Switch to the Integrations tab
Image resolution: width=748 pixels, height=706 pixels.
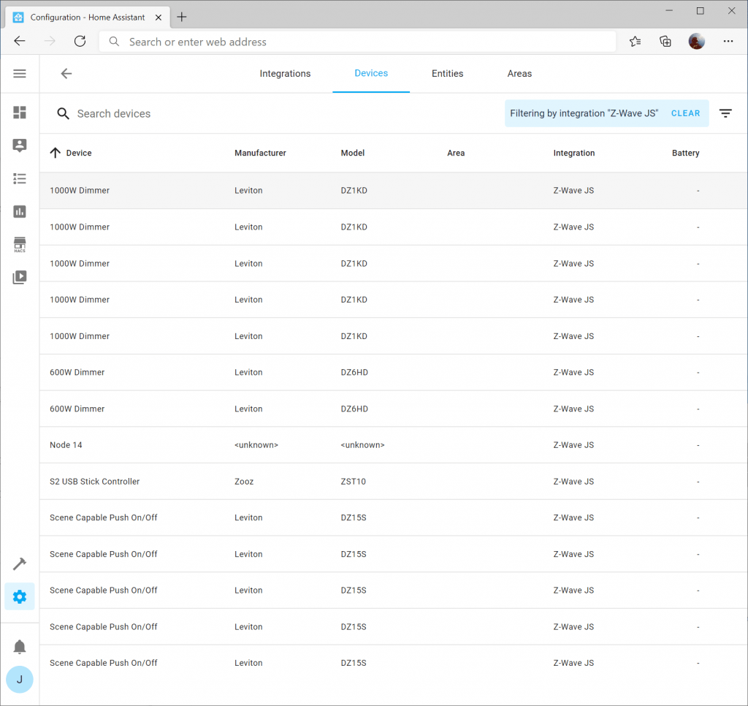(285, 73)
